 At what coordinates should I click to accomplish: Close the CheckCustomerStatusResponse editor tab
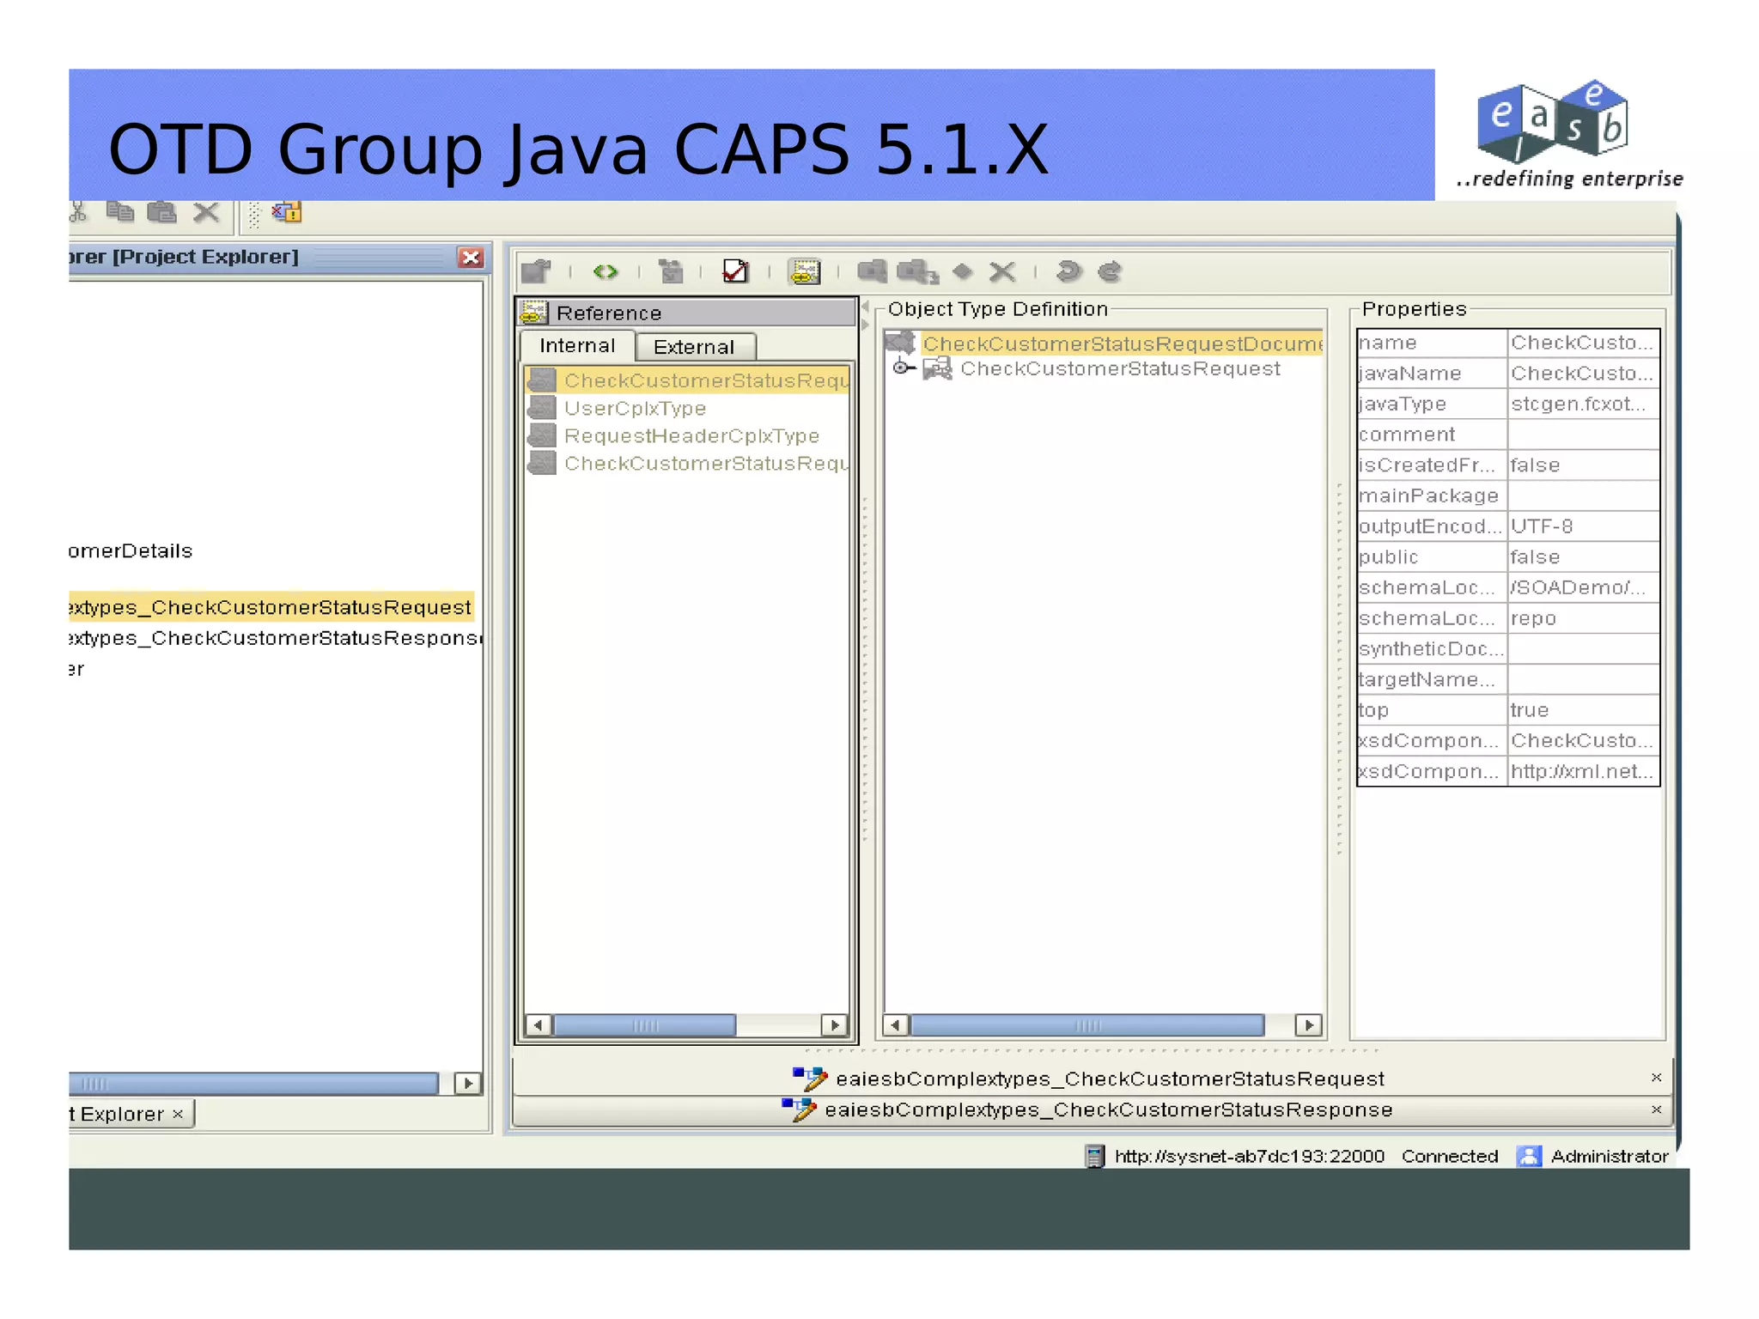[1657, 1109]
